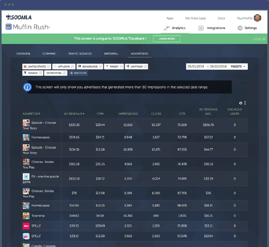This screenshot has height=247, width=269.
Task: Expand the Muffin Rush app switcher chevron
Action: [x=49, y=27]
